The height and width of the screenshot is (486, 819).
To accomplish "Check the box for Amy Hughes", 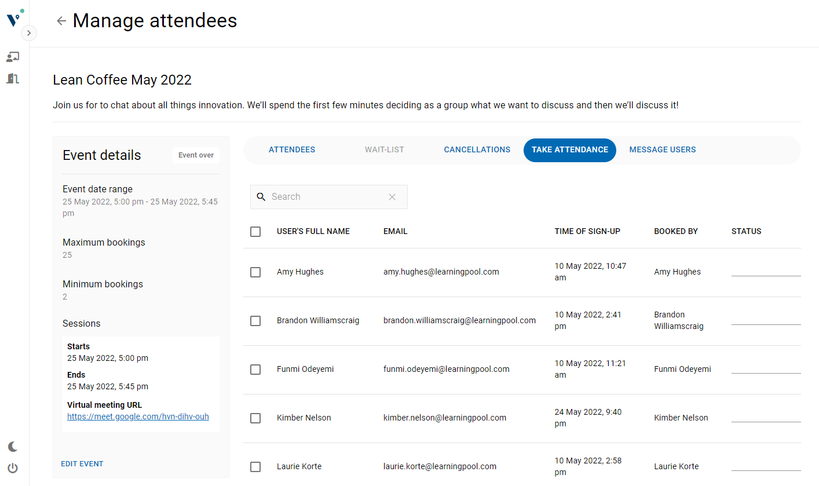I will click(255, 272).
